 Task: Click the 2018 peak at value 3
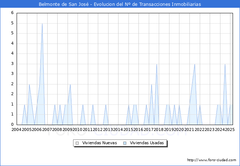(x=157, y=64)
